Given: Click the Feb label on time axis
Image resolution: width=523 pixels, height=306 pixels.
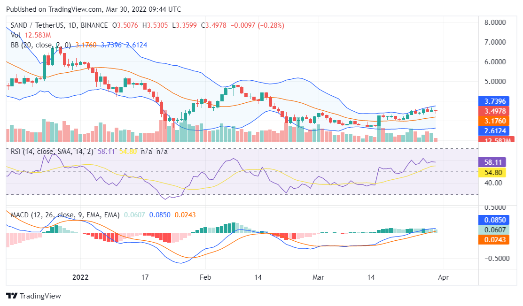Looking at the screenshot, I should (205, 277).
